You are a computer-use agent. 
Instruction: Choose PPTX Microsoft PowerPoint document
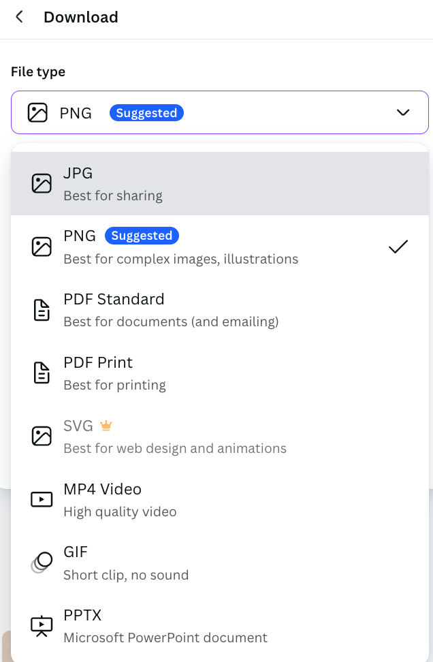[219, 625]
